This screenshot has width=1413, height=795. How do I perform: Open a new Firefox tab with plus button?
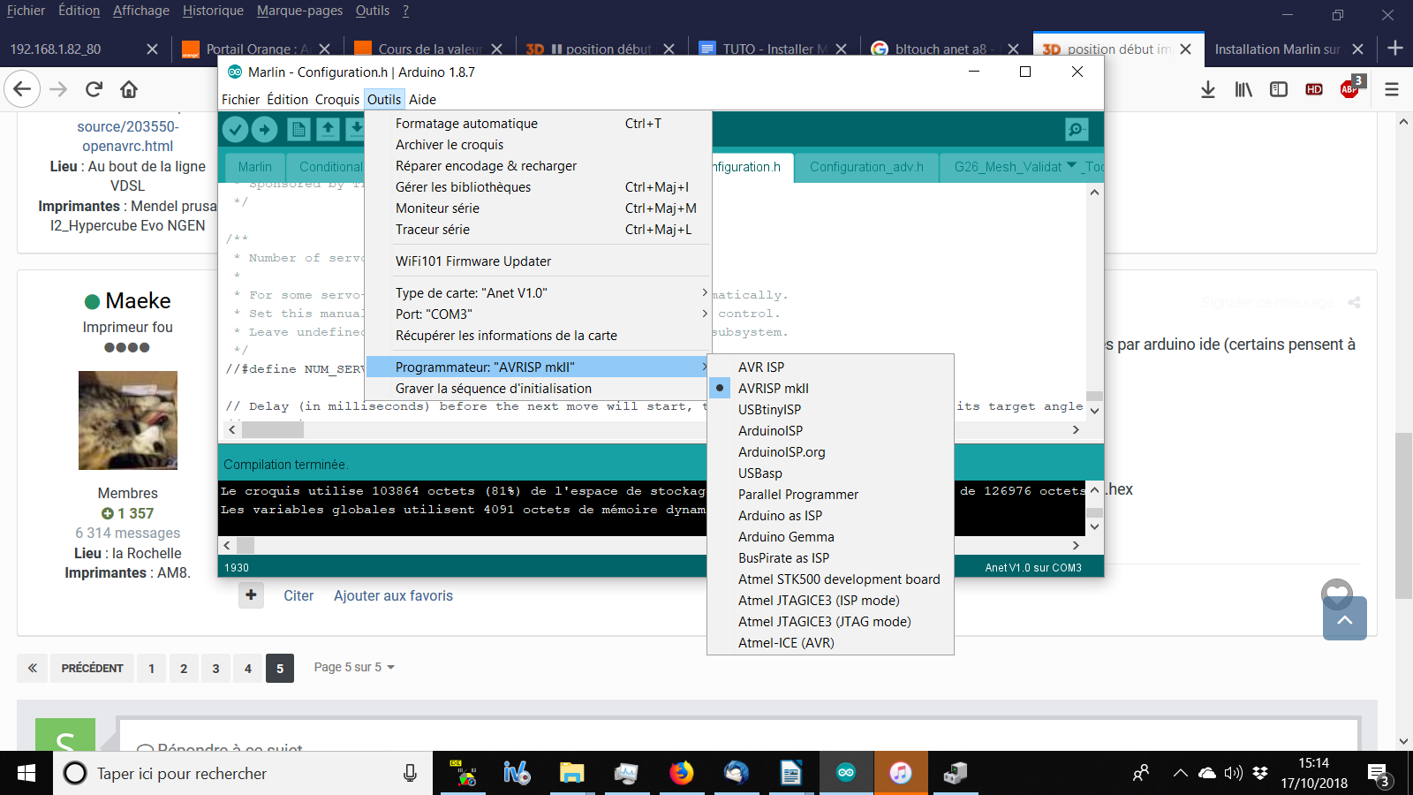(1395, 48)
